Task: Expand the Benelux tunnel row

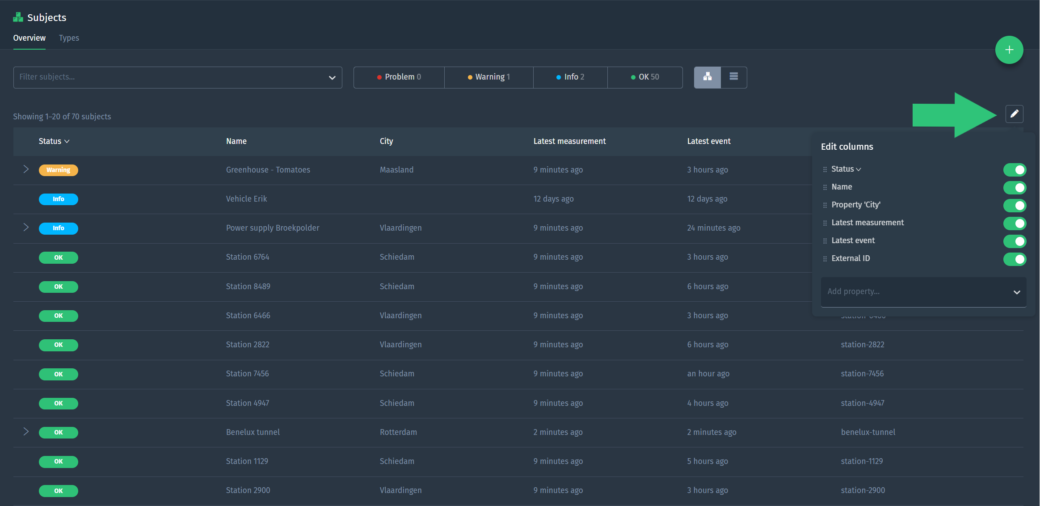Action: (26, 432)
